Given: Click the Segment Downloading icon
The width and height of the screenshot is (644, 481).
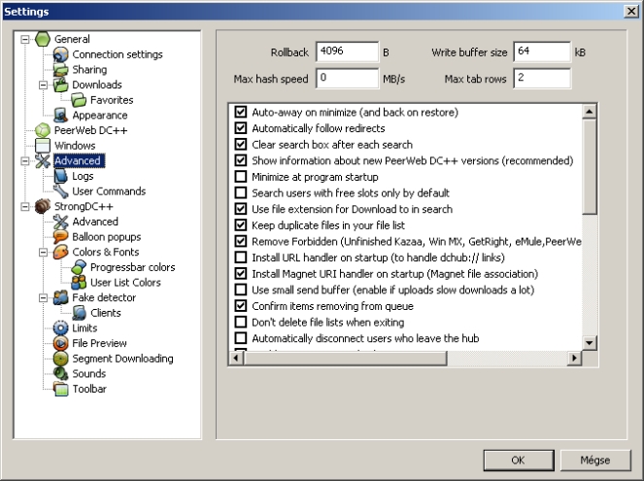Looking at the screenshot, I should coord(61,359).
